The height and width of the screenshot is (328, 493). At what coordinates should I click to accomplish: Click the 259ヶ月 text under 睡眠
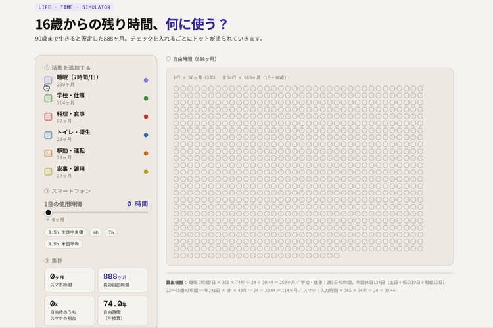tap(65, 85)
